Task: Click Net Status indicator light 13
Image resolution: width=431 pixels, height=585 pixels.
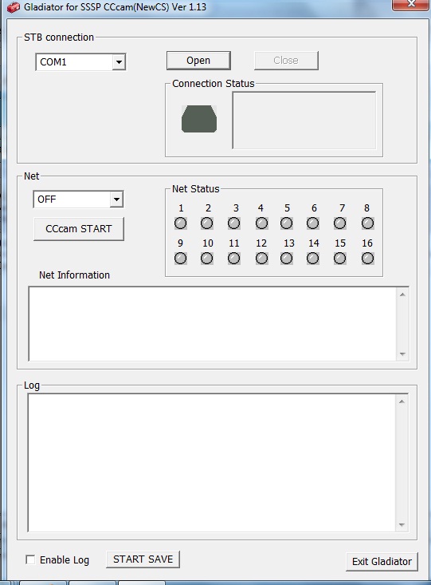Action: [287, 258]
